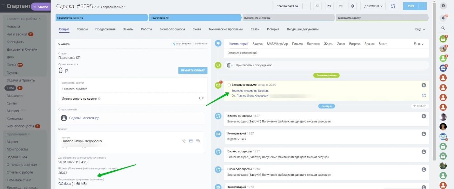Click the envelope icon in top toolbar

tap(329, 6)
